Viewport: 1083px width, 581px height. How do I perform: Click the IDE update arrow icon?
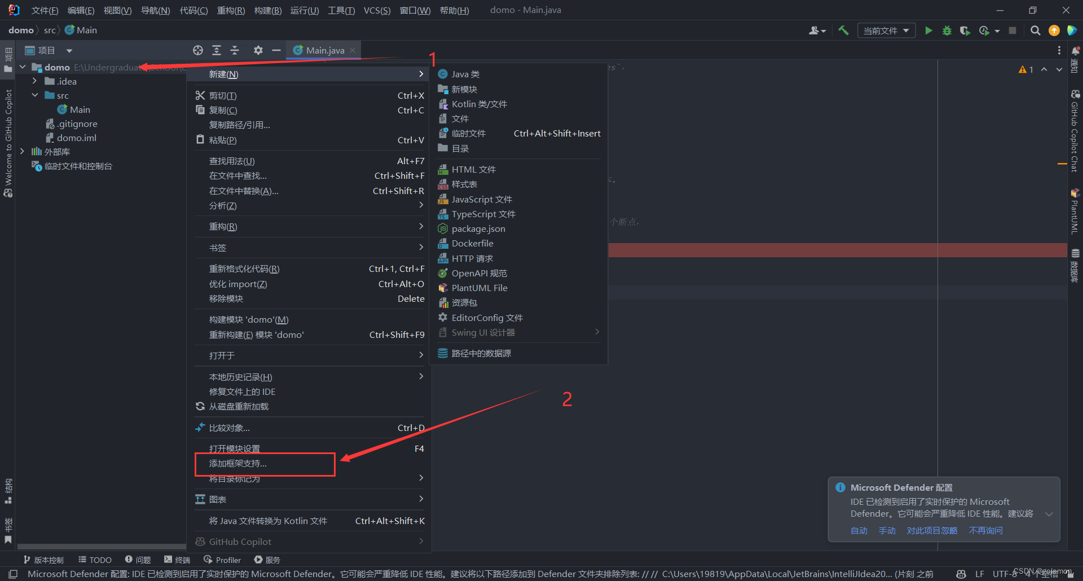click(1054, 30)
